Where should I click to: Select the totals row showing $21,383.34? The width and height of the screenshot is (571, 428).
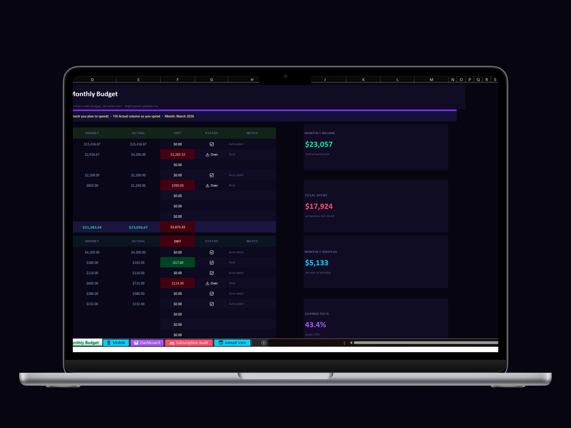[92, 227]
